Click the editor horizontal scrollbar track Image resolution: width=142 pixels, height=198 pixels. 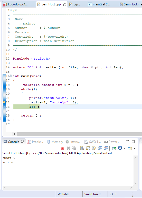(79, 134)
